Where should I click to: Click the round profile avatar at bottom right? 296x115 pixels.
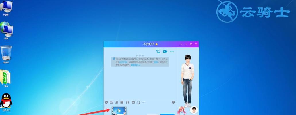[x=194, y=110]
